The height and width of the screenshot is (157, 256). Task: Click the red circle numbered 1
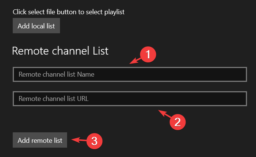click(x=148, y=55)
